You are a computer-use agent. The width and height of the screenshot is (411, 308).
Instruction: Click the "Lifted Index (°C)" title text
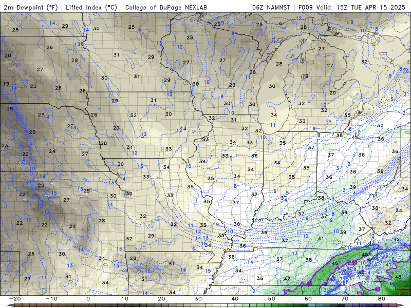[91, 7]
